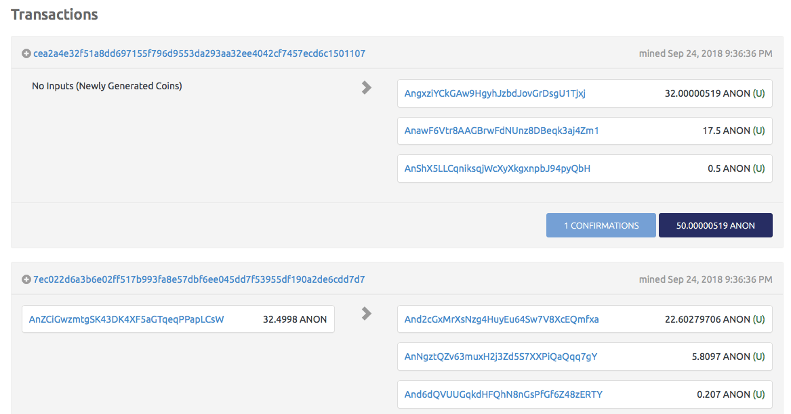The height and width of the screenshot is (414, 791).
Task: Expand details of transaction cea2a4e3 with plus icon
Action: (x=26, y=53)
